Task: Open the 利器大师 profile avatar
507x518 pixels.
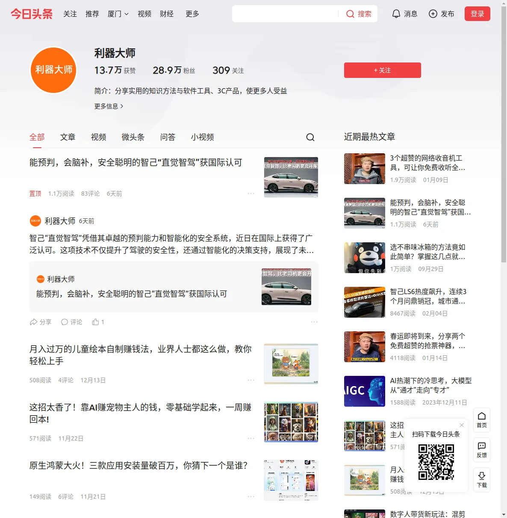Action: (x=54, y=70)
